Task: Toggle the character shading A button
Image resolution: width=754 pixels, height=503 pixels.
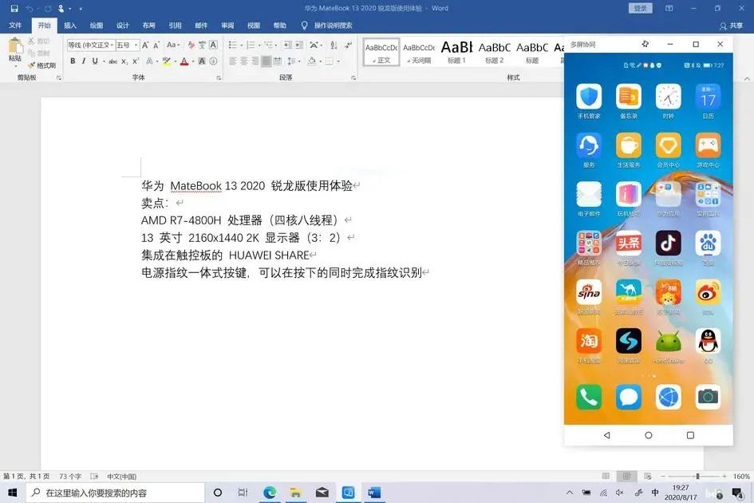Action: [202, 61]
